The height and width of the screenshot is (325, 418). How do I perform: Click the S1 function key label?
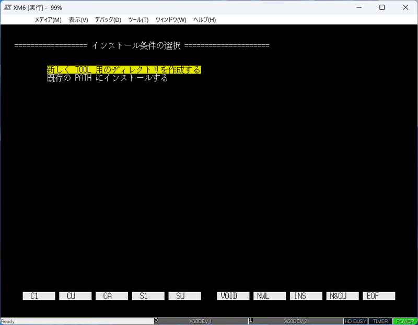(x=148, y=296)
